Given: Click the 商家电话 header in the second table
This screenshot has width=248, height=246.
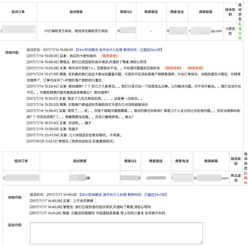Looking at the screenshot, I should click(x=182, y=161).
